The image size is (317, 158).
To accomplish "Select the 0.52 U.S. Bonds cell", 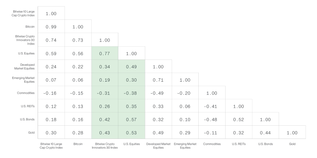I will pyautogui.click(x=238, y=119).
